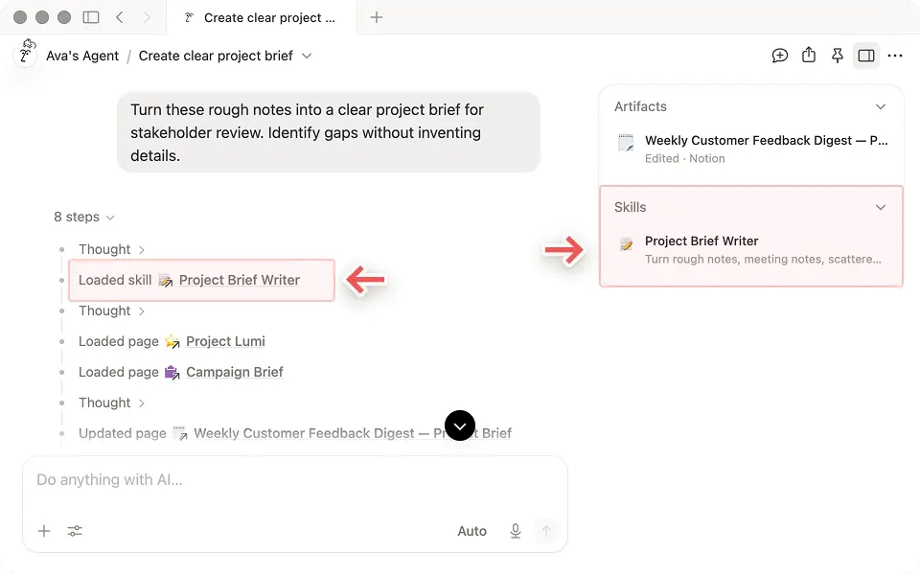Toggle the left sidebar icon
Image resolution: width=920 pixels, height=575 pixels.
91,17
